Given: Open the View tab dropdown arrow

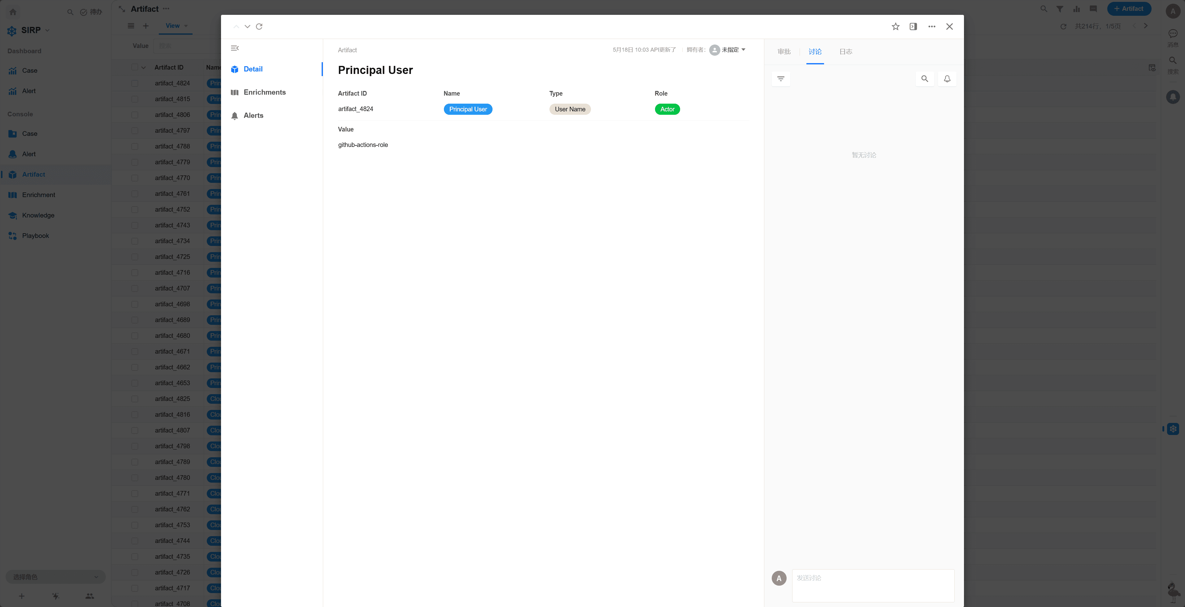Looking at the screenshot, I should tap(186, 26).
